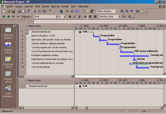Zoom out with the magnifier minus icon
Screen dimensions: 166x114
(x=127, y=11)
